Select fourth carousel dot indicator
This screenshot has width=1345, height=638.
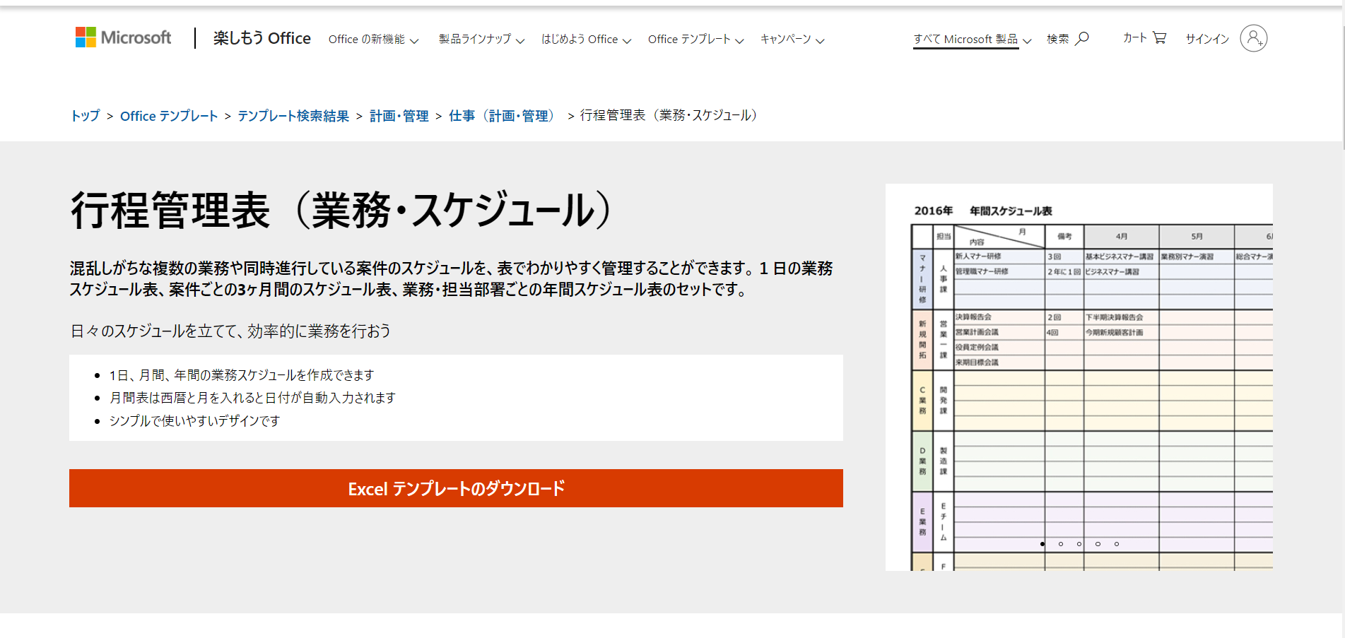pos(1098,544)
